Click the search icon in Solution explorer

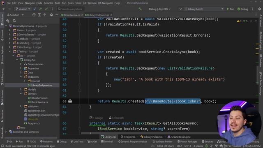pyautogui.click(x=14, y=21)
